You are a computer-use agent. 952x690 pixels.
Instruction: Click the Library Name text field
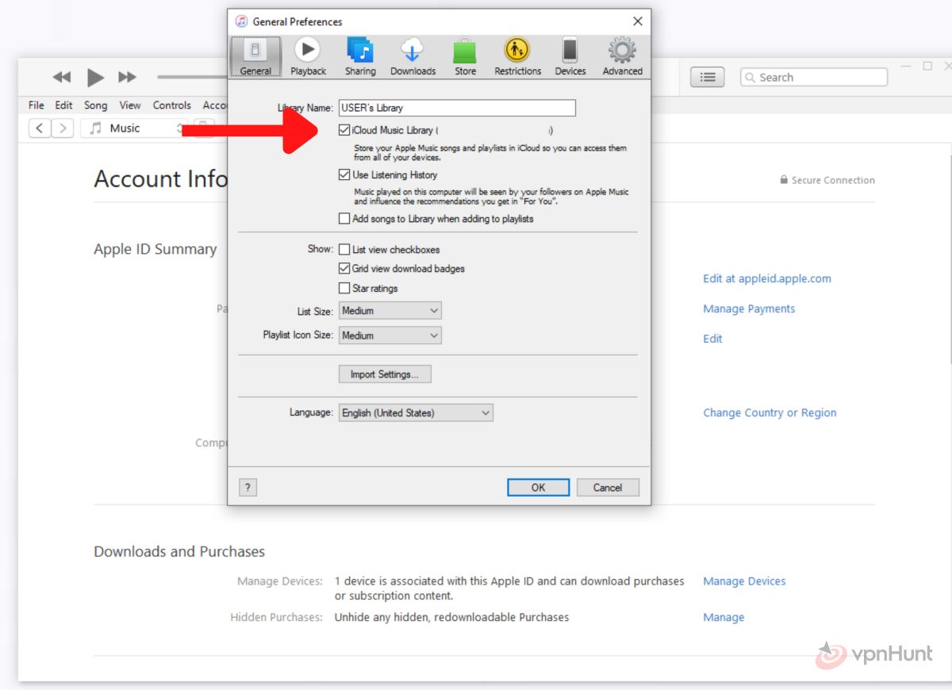click(x=457, y=108)
